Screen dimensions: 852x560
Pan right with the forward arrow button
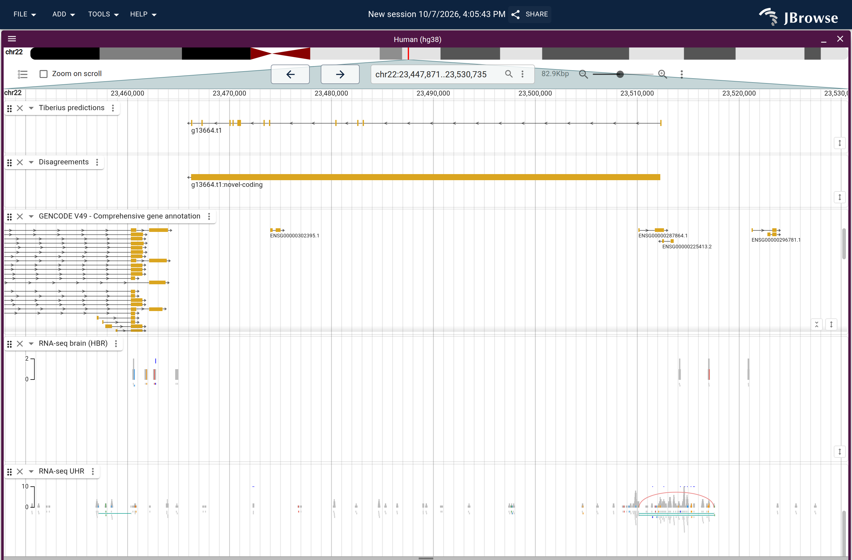340,74
